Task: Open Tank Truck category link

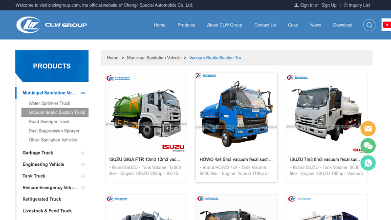Action: click(x=34, y=176)
